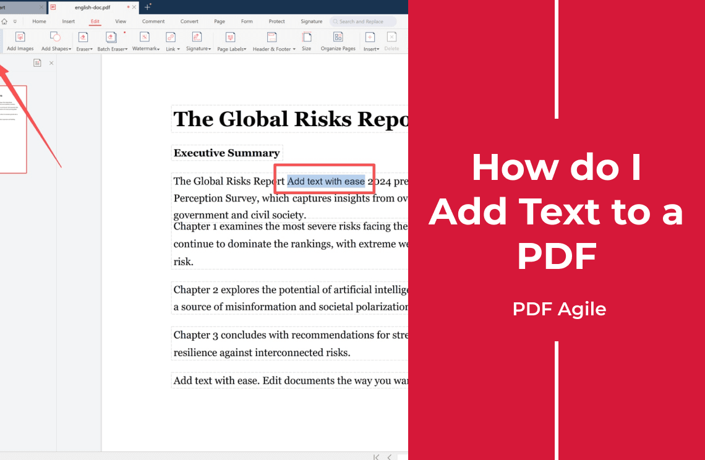This screenshot has width=705, height=460.
Task: Click the "The Global Risks Repo" title
Action: point(291,119)
